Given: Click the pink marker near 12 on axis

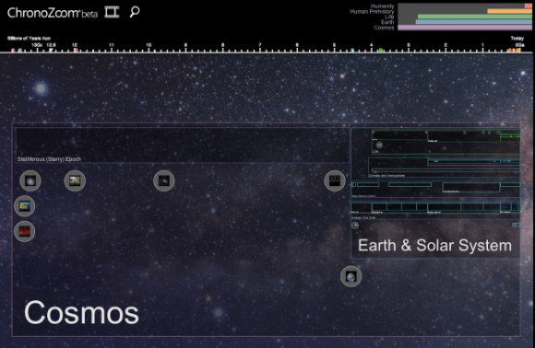Looking at the screenshot, I should pyautogui.click(x=76, y=51).
